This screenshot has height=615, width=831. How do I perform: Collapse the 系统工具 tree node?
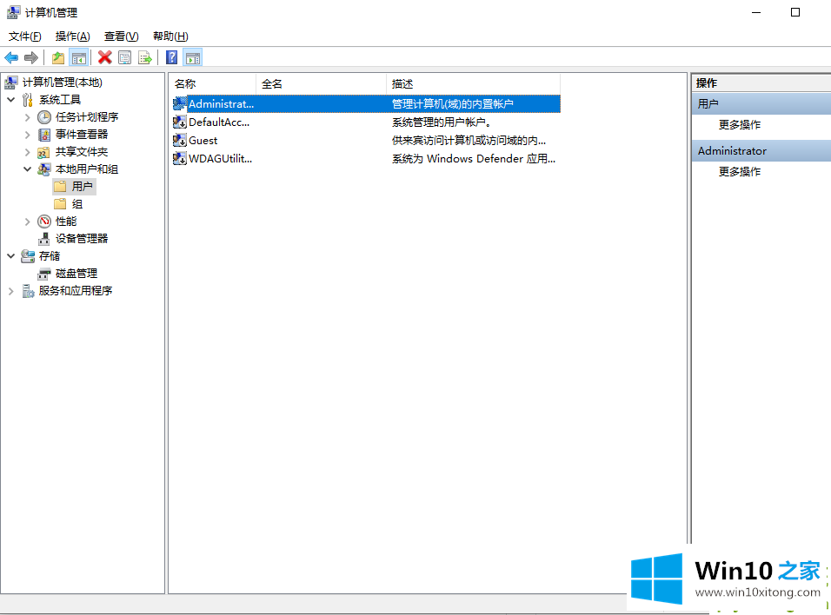(x=10, y=100)
